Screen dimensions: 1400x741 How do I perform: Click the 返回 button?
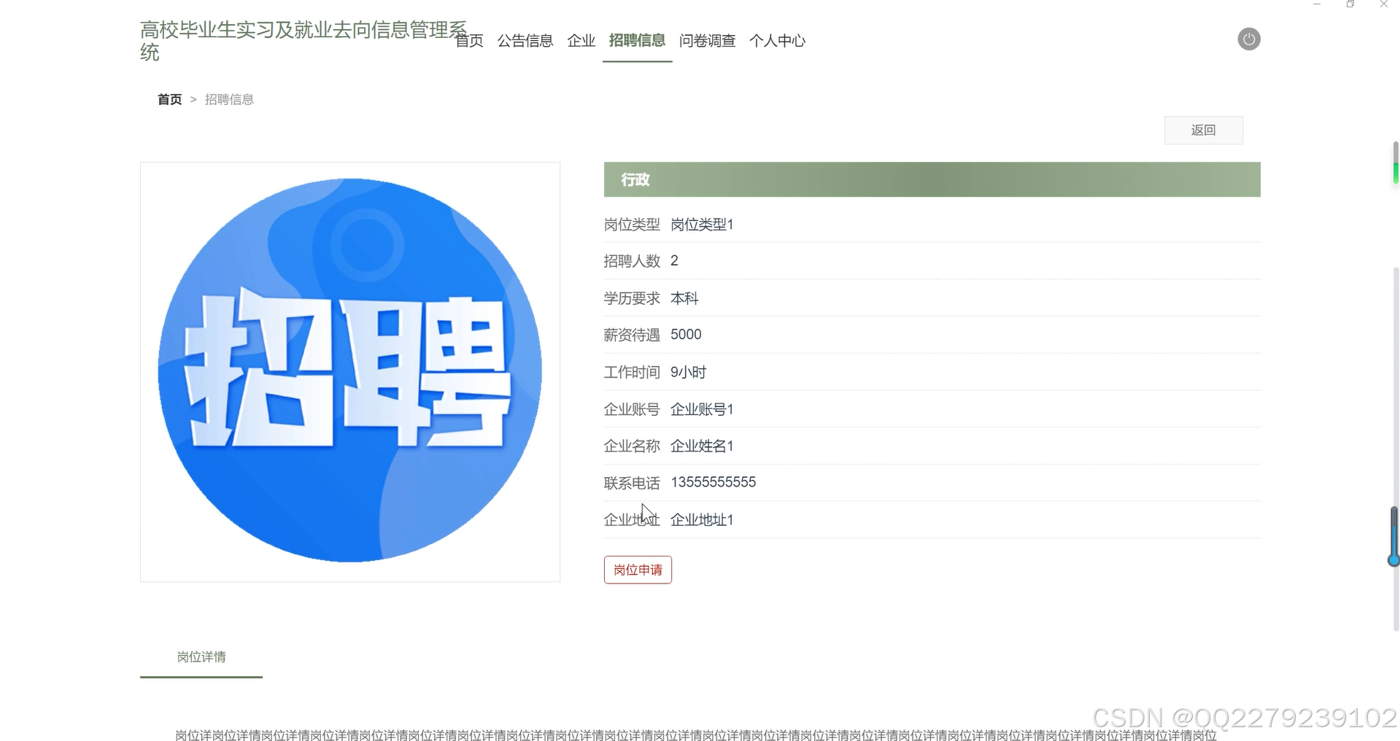click(1203, 130)
